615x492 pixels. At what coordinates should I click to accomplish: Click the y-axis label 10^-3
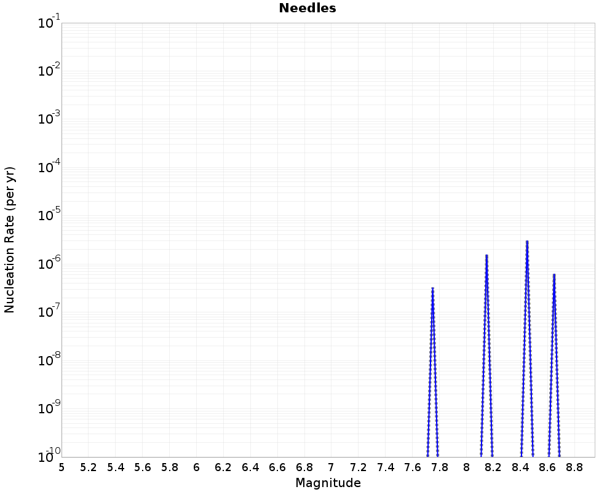[49, 117]
